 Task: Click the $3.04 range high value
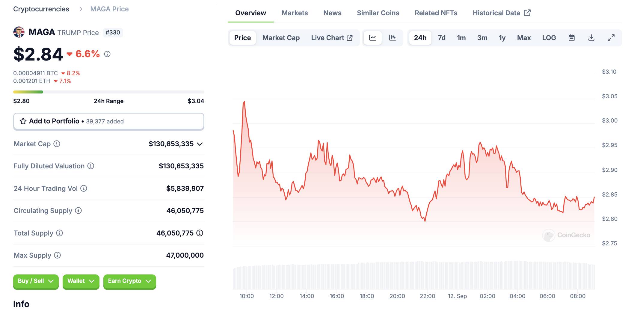tap(196, 101)
